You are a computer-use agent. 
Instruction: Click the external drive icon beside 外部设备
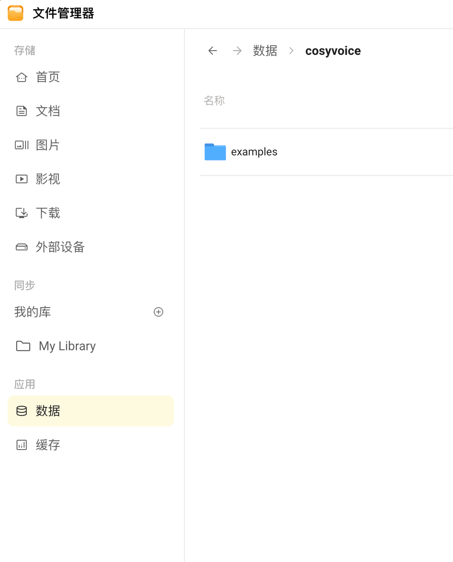pos(22,247)
